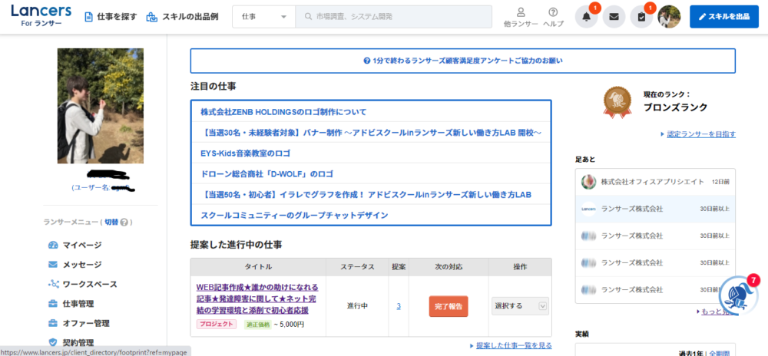Open the mail envelope icon in header
768x356 pixels.
point(614,17)
